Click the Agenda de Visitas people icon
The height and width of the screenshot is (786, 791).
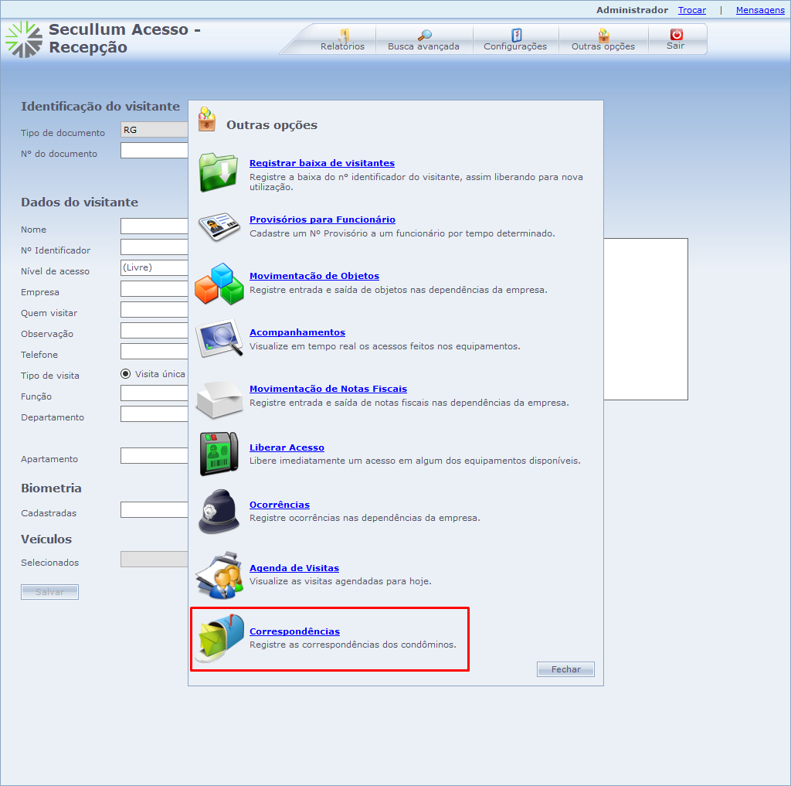pos(219,575)
